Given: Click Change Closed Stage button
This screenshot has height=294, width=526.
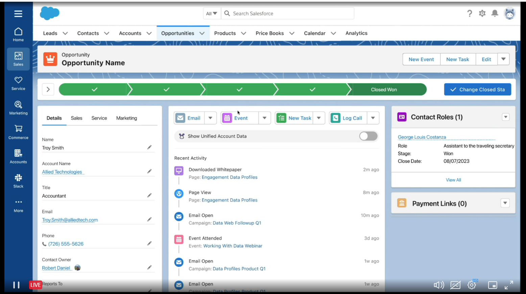Looking at the screenshot, I should pos(477,89).
